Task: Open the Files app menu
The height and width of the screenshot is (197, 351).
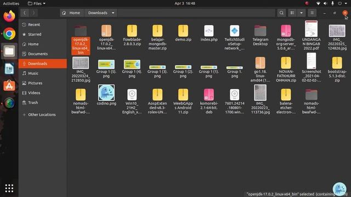Action: pyautogui.click(x=37, y=3)
